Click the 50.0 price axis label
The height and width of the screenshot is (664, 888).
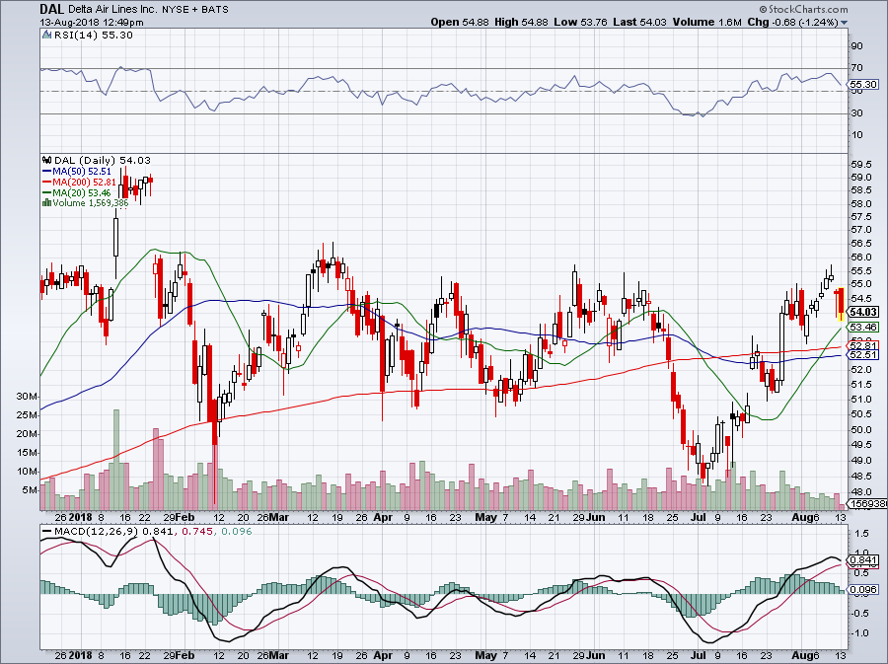[860, 429]
